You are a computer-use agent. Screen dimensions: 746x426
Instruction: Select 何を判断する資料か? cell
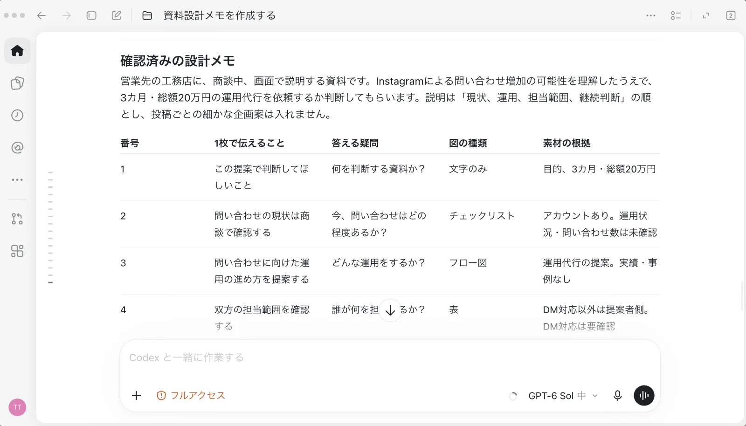378,169
